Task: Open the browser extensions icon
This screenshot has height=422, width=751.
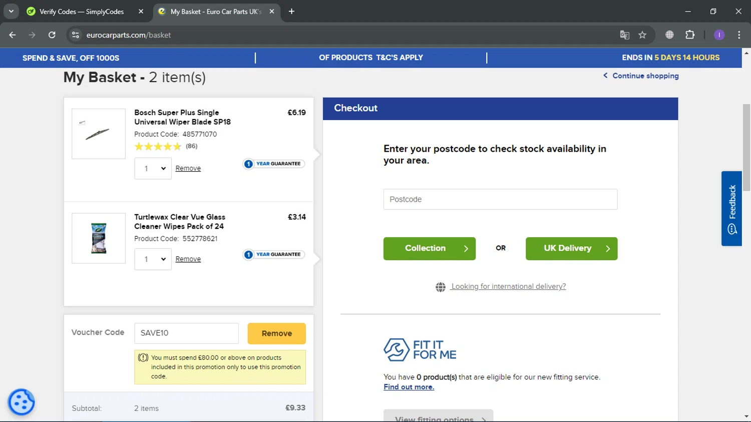Action: 690,35
